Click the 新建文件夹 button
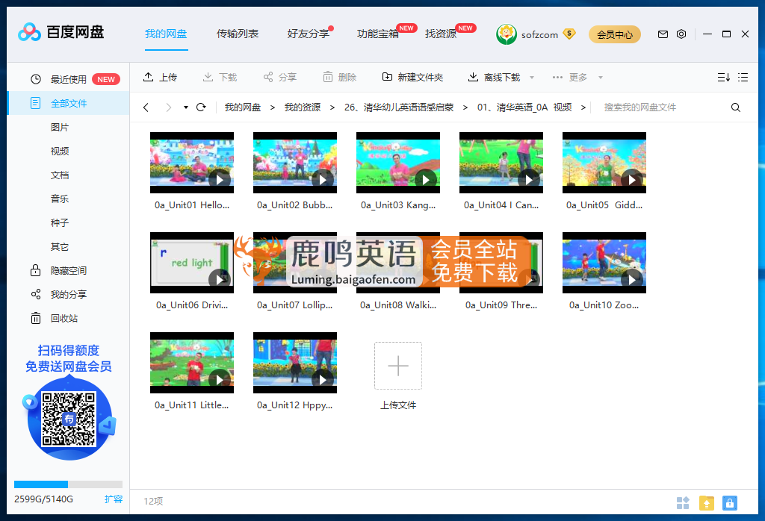Viewport: 765px width, 521px height. pos(412,78)
